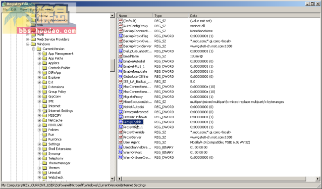Open the View menu
This screenshot has height=189, width=322.
coord(23,9)
